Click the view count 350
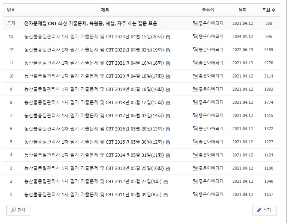 click(269, 23)
